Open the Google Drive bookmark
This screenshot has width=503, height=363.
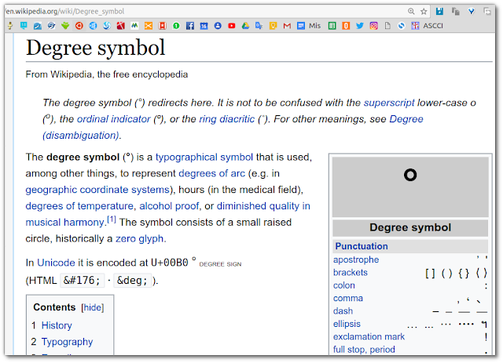pos(245,26)
